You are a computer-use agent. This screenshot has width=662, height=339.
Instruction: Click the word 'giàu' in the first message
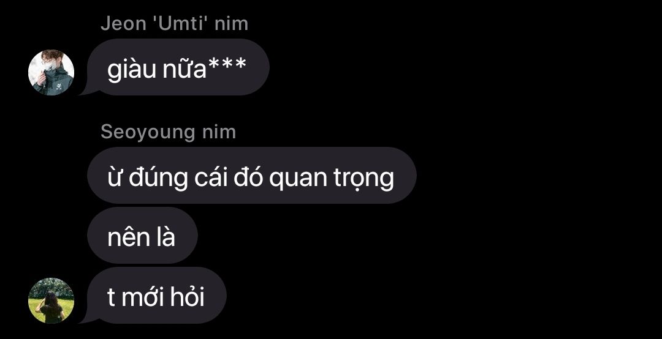[x=132, y=69]
